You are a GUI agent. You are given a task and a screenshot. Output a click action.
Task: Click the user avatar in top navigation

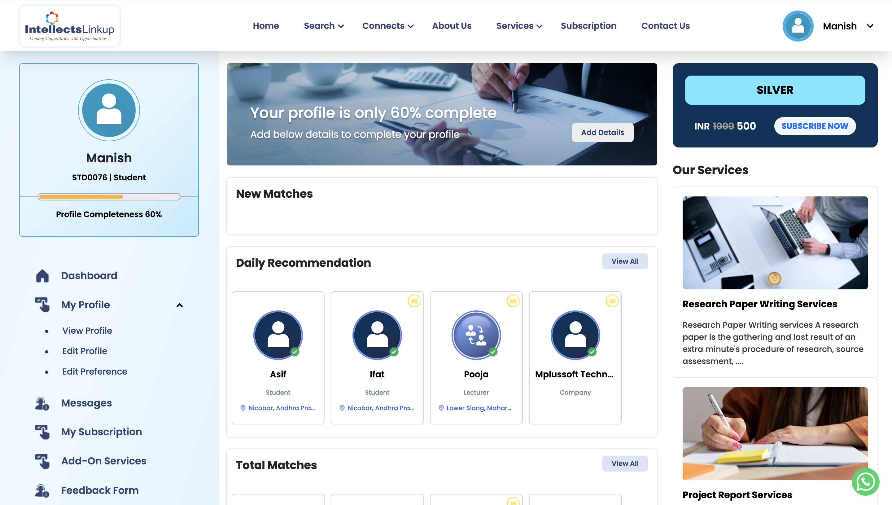[798, 26]
